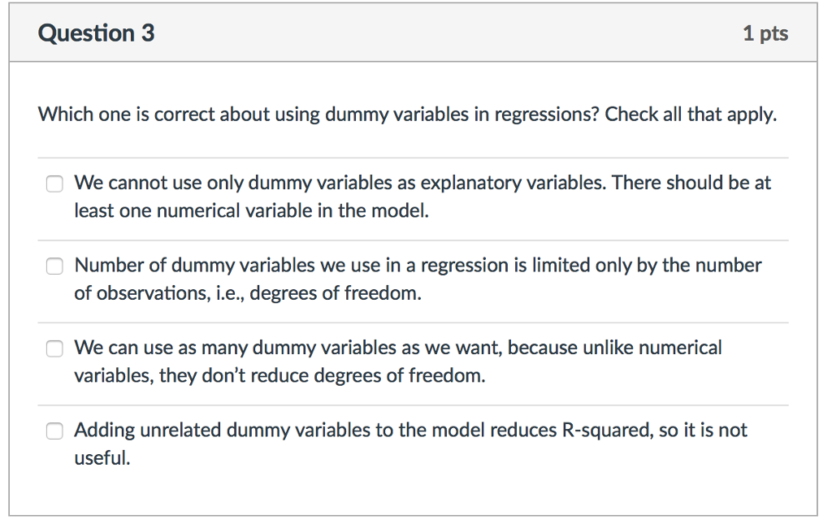
Task: Click the 'Question 3' heading
Action: click(x=96, y=32)
